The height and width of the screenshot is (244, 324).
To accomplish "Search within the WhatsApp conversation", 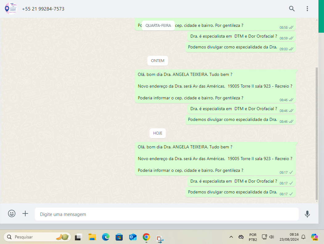I will [x=292, y=9].
